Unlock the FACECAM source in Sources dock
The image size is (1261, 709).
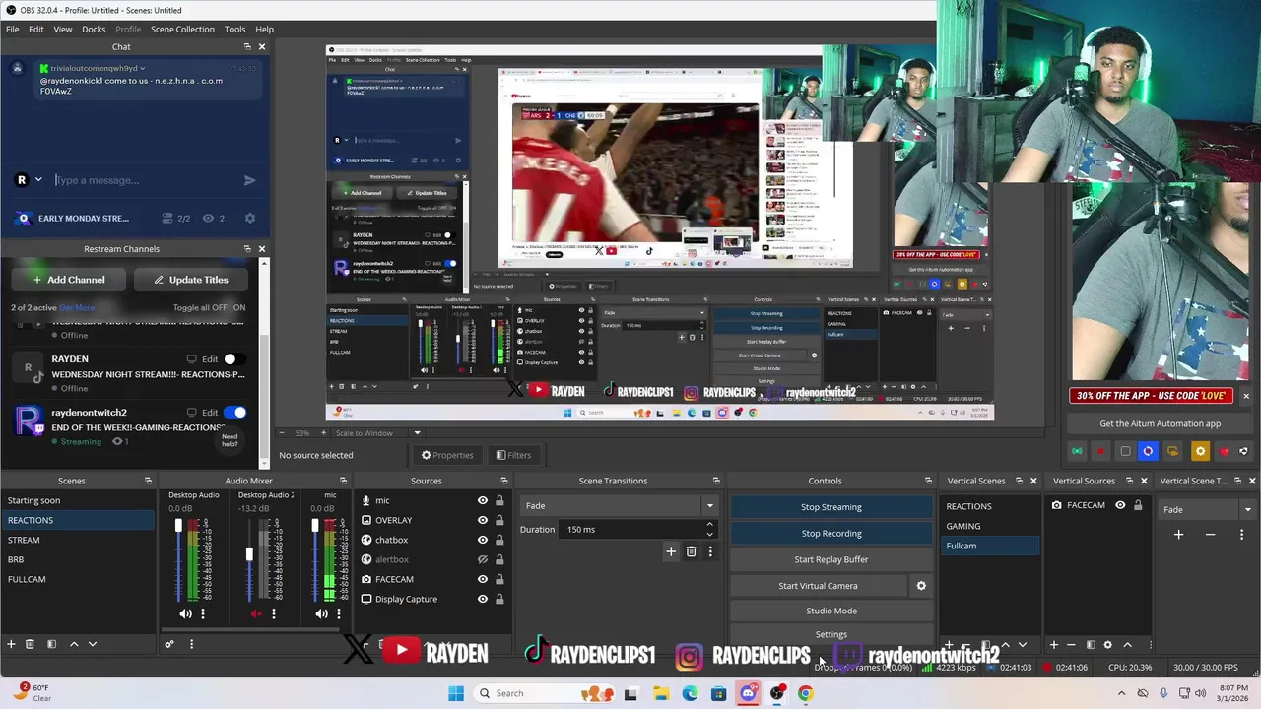pyautogui.click(x=499, y=579)
